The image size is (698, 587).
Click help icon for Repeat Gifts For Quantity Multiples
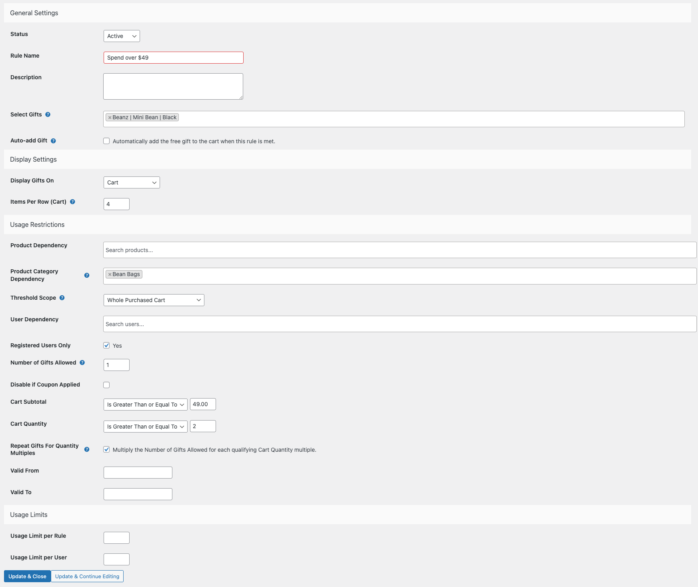87,449
